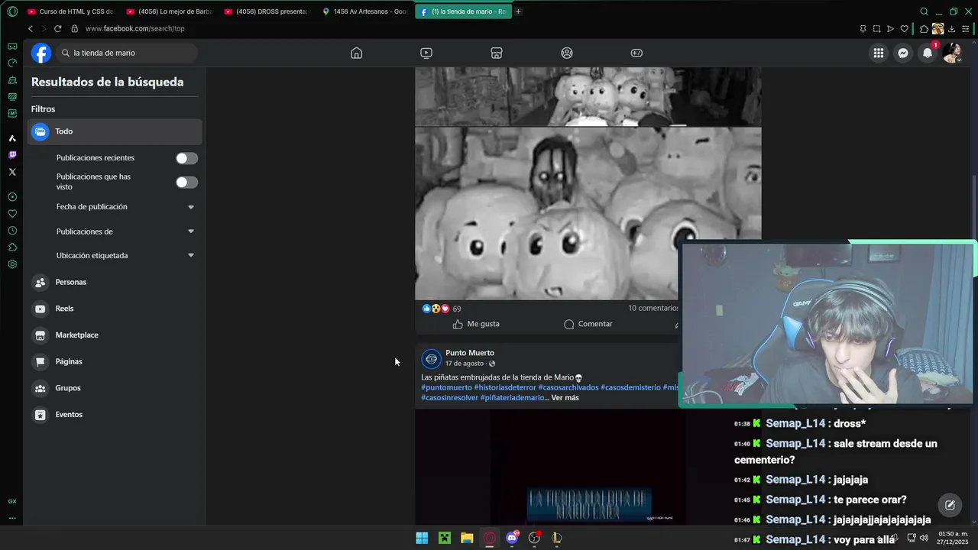This screenshot has width=978, height=550.
Task: Switch to 1456 Av Artesanos Google Maps tab
Action: (x=365, y=11)
